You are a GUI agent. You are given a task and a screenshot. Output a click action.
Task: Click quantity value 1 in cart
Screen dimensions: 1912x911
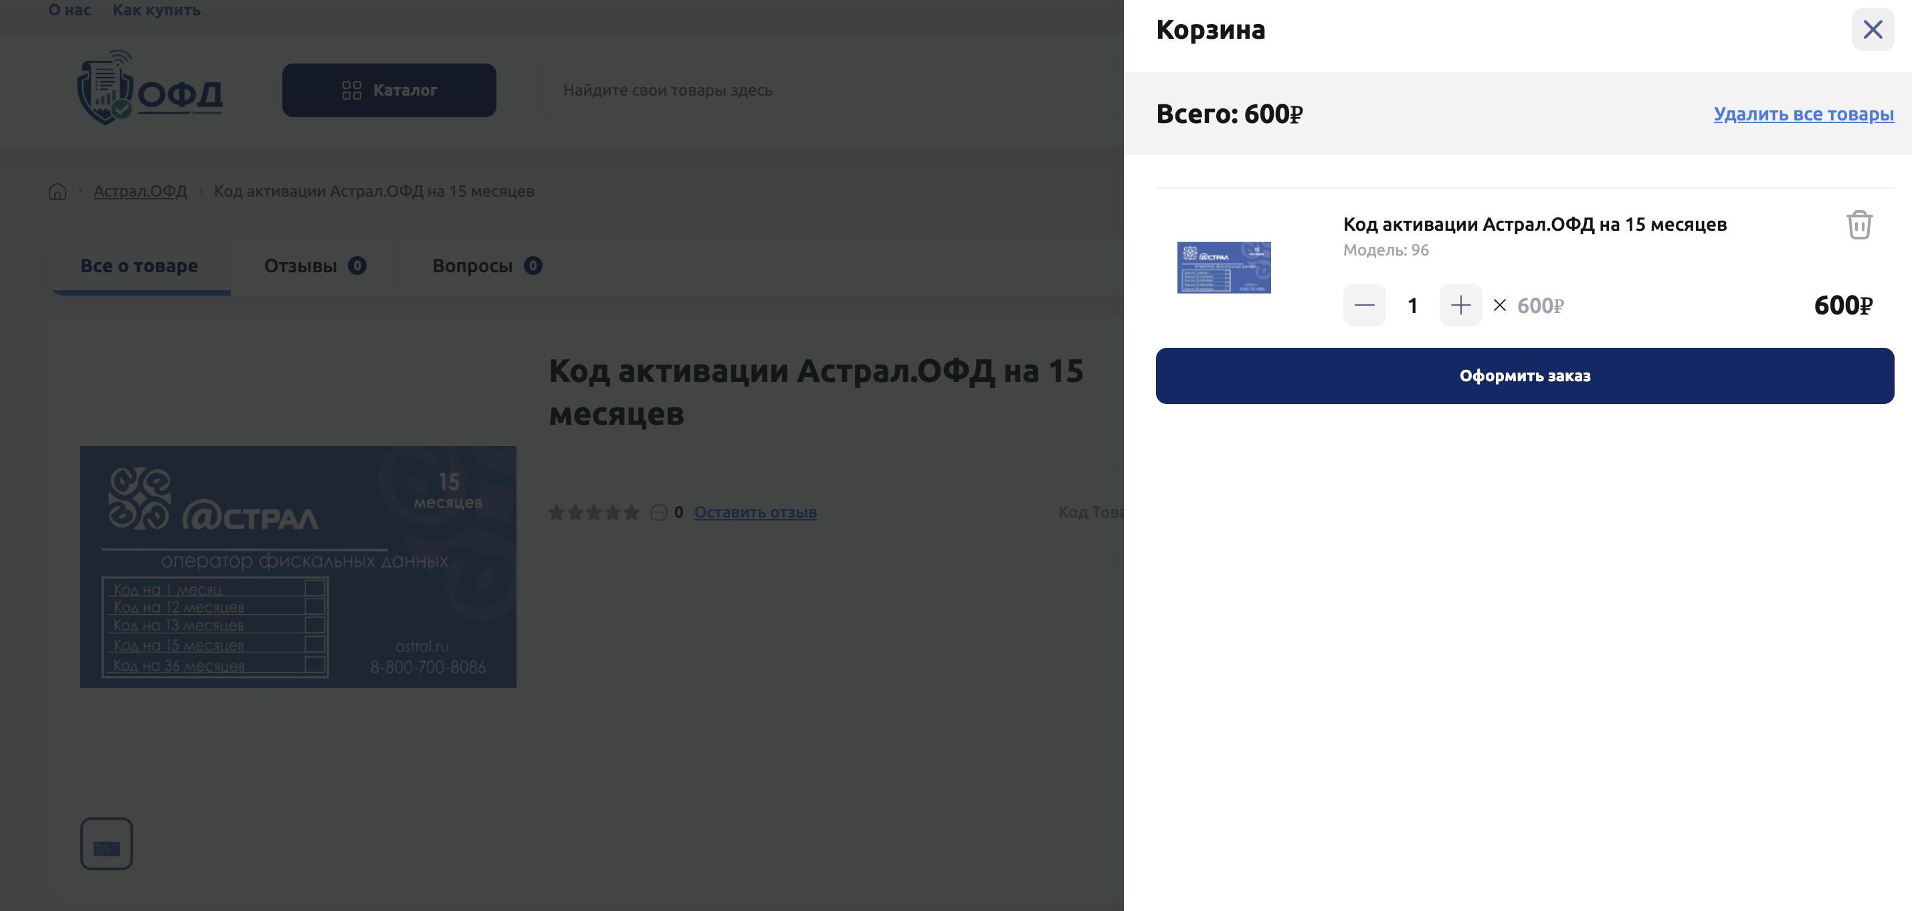click(1412, 305)
